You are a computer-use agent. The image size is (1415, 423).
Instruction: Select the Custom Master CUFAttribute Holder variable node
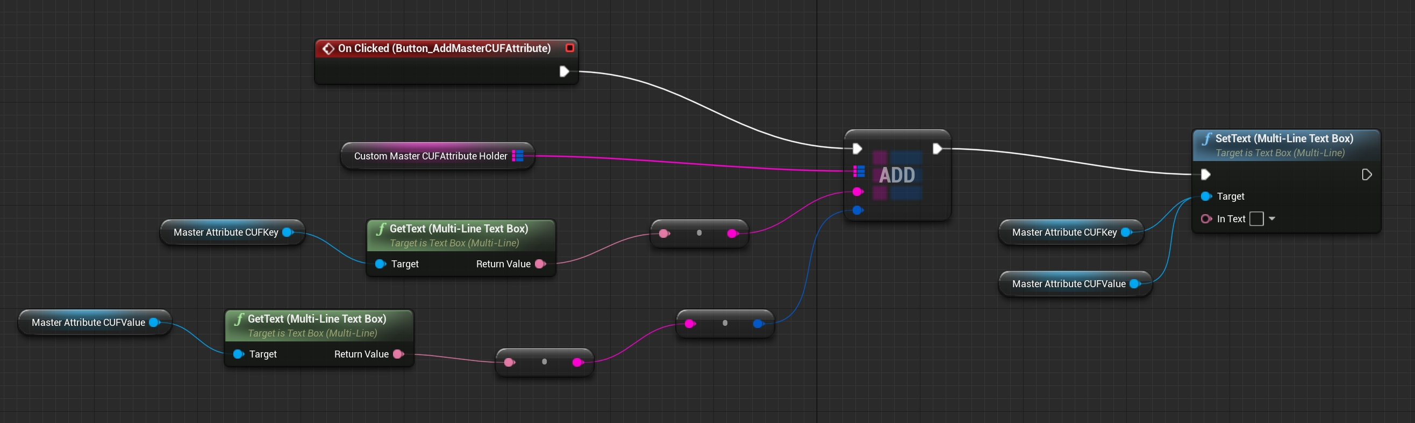[430, 156]
